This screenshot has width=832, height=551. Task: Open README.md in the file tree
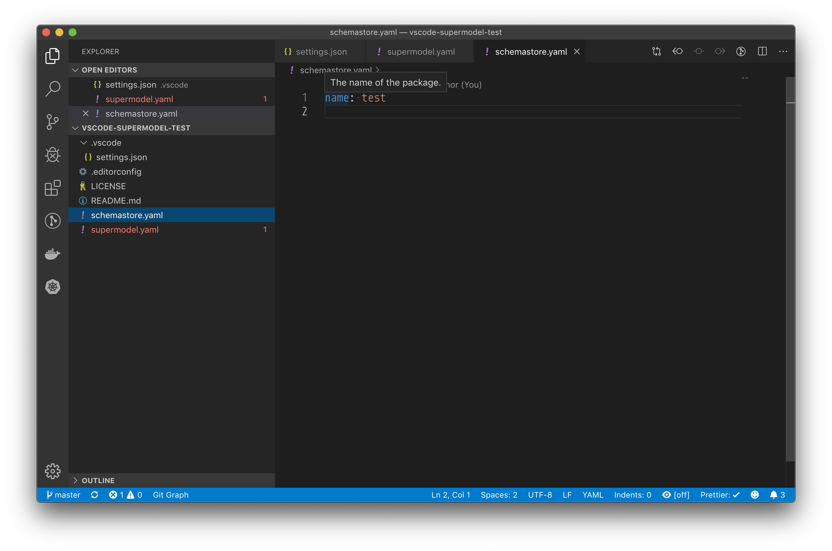click(171, 201)
